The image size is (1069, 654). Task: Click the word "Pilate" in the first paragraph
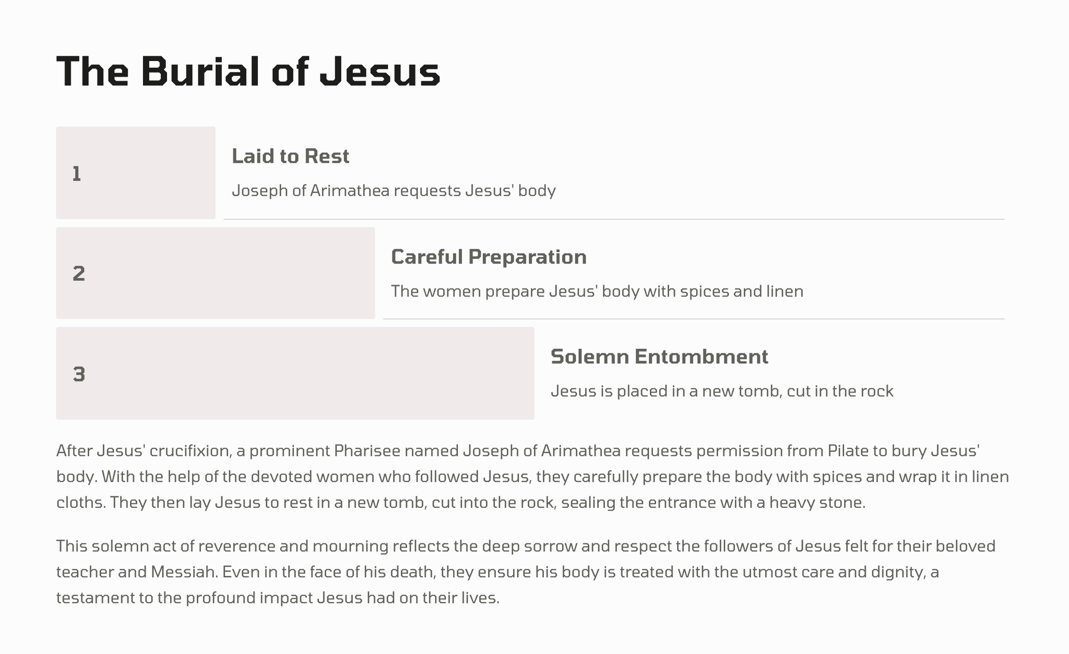(848, 450)
